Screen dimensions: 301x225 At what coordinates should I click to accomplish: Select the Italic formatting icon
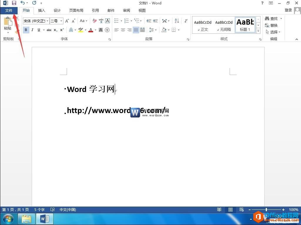32,30
